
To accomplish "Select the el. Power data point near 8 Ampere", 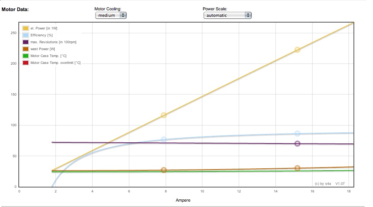I will [164, 115].
